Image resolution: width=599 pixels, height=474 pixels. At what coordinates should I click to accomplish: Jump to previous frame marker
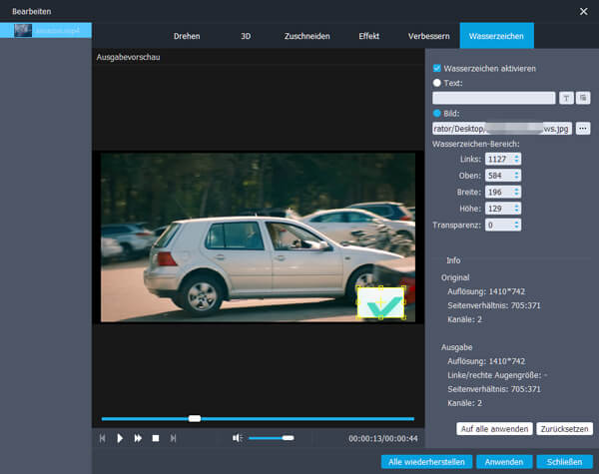click(x=102, y=438)
